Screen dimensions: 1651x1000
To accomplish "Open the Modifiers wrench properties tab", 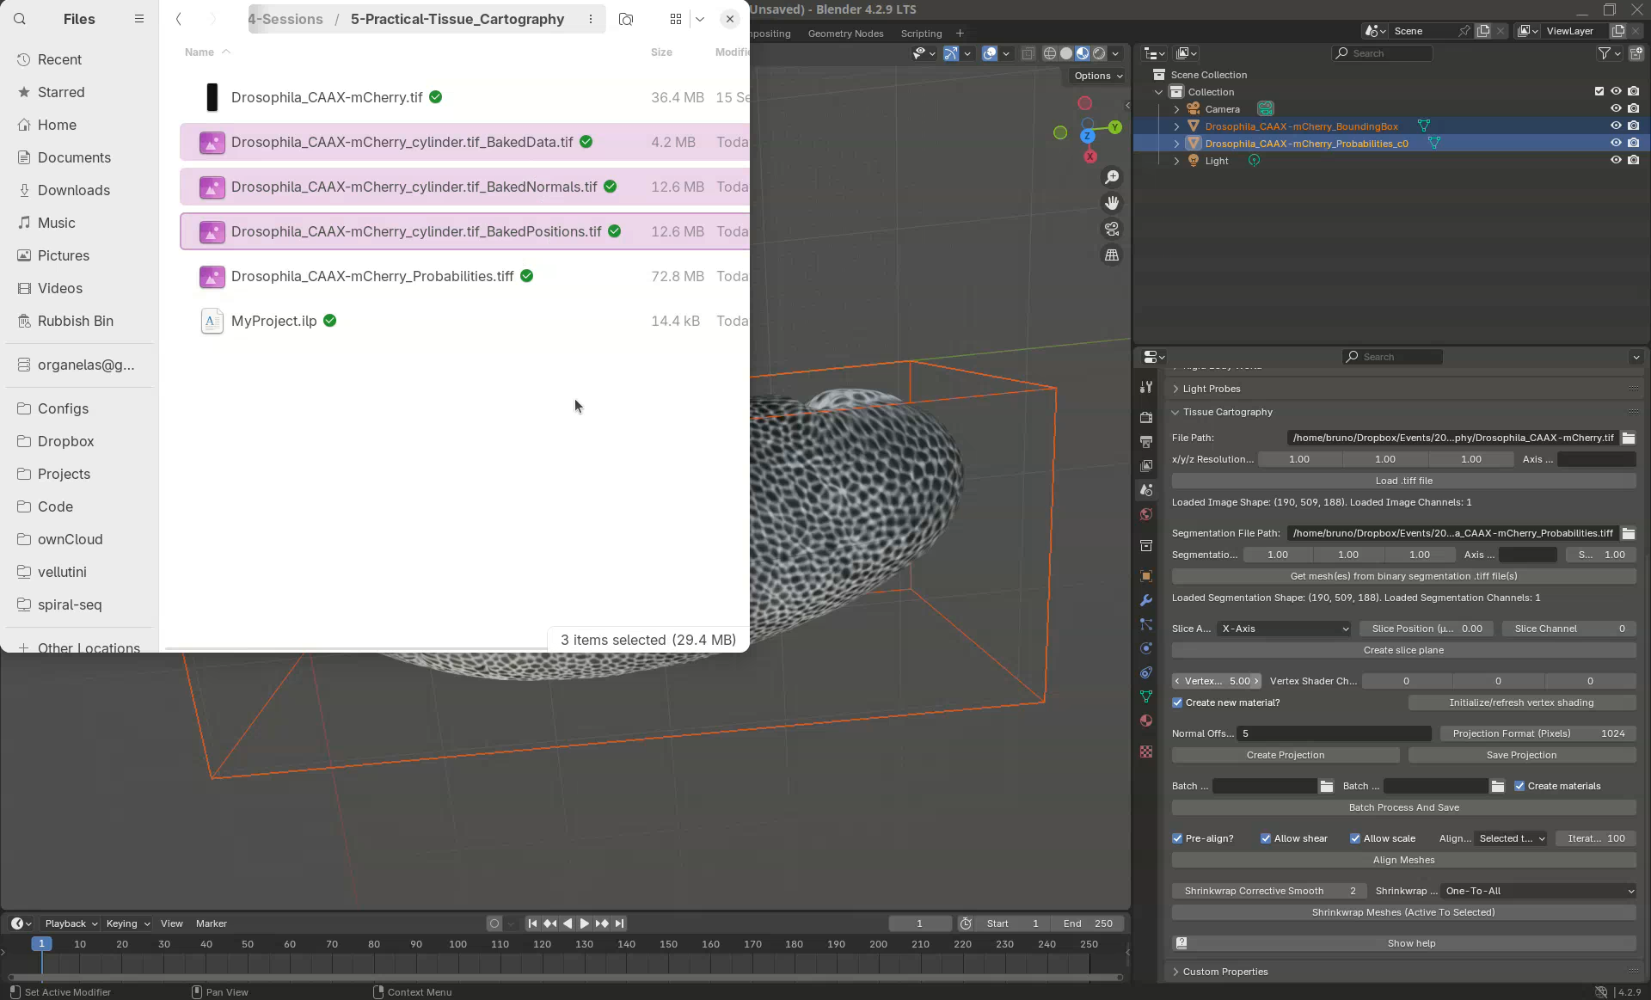I will click(x=1145, y=600).
